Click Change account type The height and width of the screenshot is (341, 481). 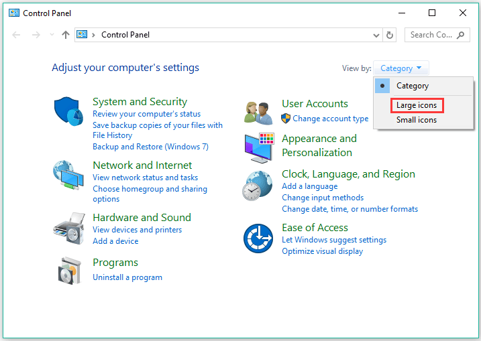pyautogui.click(x=330, y=119)
